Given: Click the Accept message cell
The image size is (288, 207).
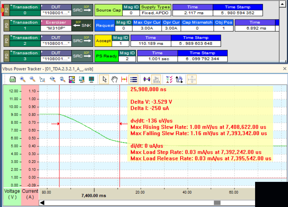Looking at the screenshot, I should coord(103,41).
